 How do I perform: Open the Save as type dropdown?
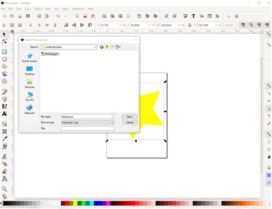[x=112, y=122]
